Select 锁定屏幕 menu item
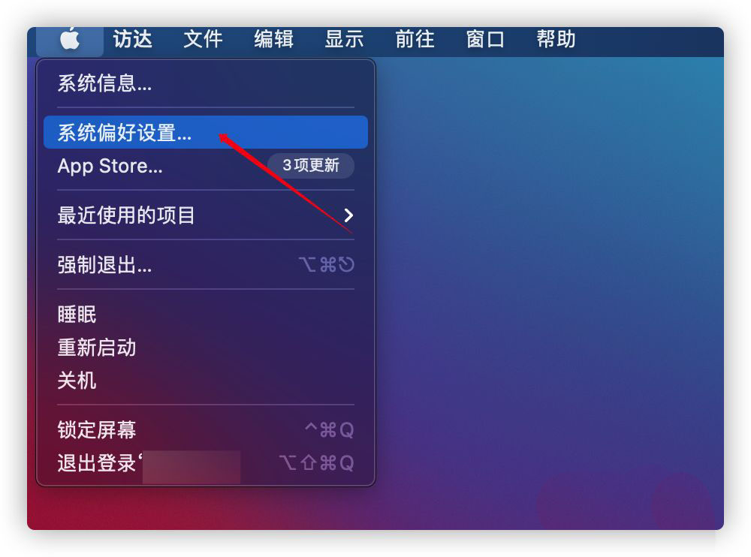751x557 pixels. coord(206,429)
